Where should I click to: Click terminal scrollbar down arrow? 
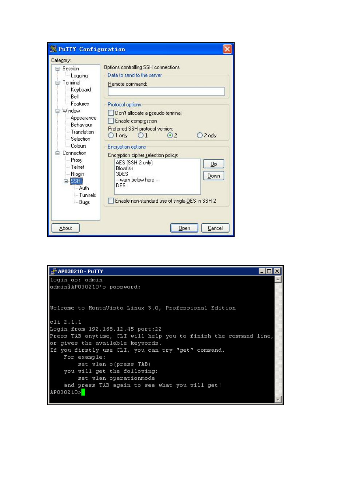pyautogui.click(x=278, y=399)
